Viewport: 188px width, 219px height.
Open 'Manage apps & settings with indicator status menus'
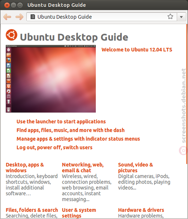tap(78, 139)
